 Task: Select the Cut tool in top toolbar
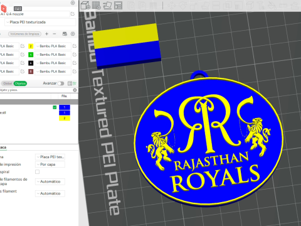point(216,5)
